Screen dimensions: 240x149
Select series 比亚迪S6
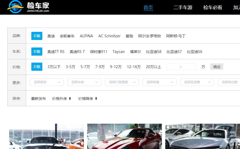click(195, 52)
